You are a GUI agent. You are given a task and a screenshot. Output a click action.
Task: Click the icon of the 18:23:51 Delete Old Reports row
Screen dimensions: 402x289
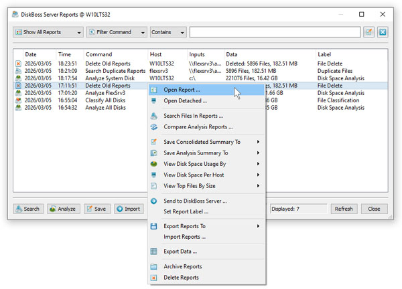(18, 64)
